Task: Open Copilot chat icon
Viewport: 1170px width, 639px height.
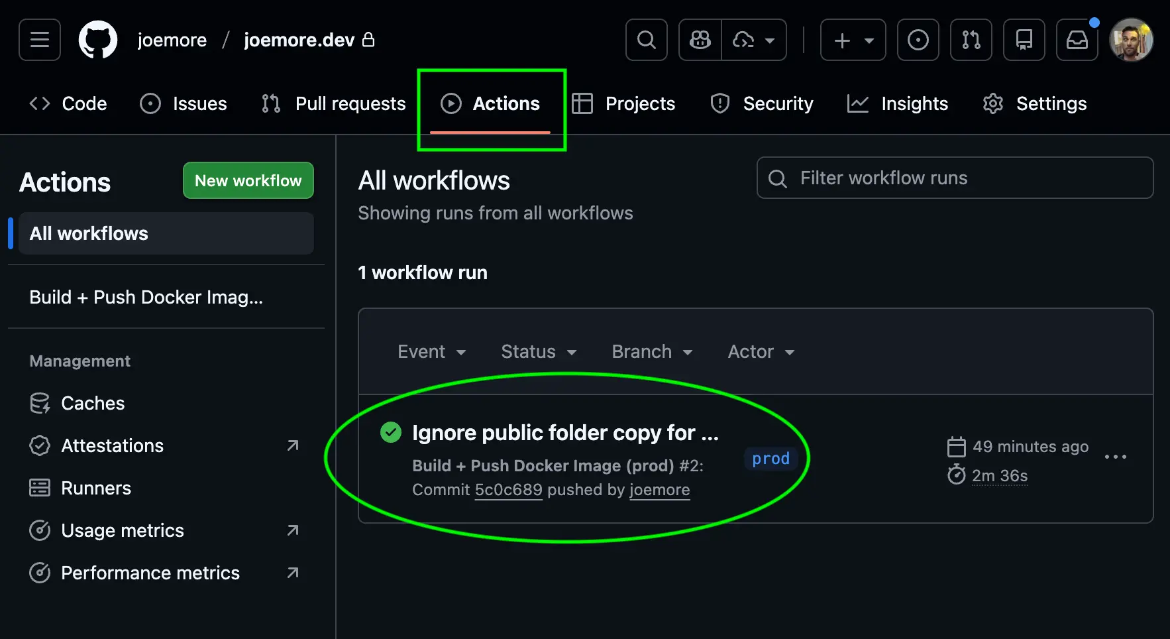Action: pyautogui.click(x=700, y=40)
